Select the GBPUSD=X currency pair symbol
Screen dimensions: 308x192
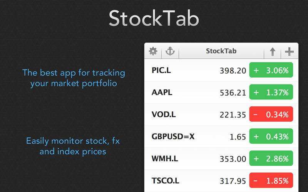tap(174, 136)
